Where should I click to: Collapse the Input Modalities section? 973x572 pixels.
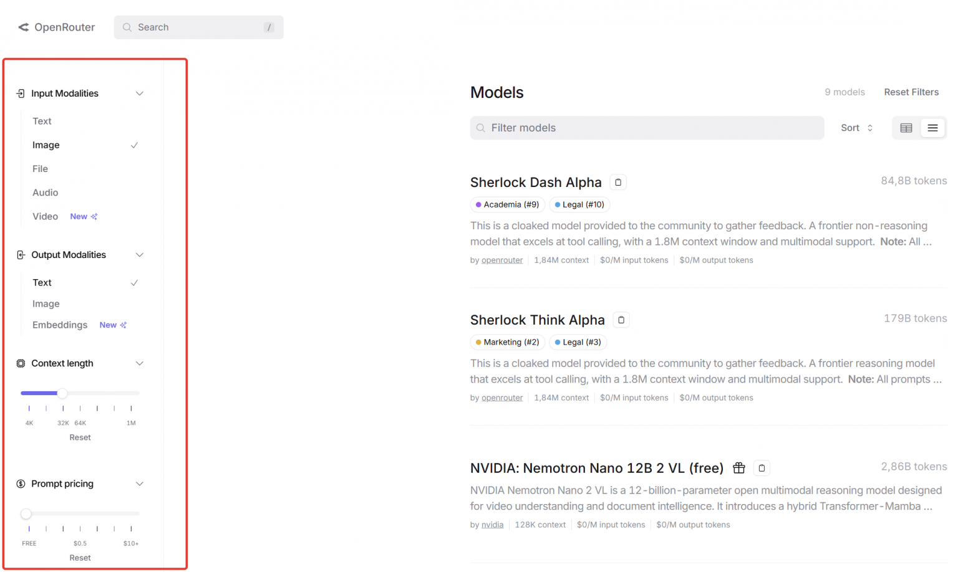click(140, 93)
